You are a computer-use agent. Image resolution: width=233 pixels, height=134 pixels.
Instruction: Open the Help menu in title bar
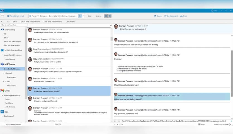coord(214,11)
